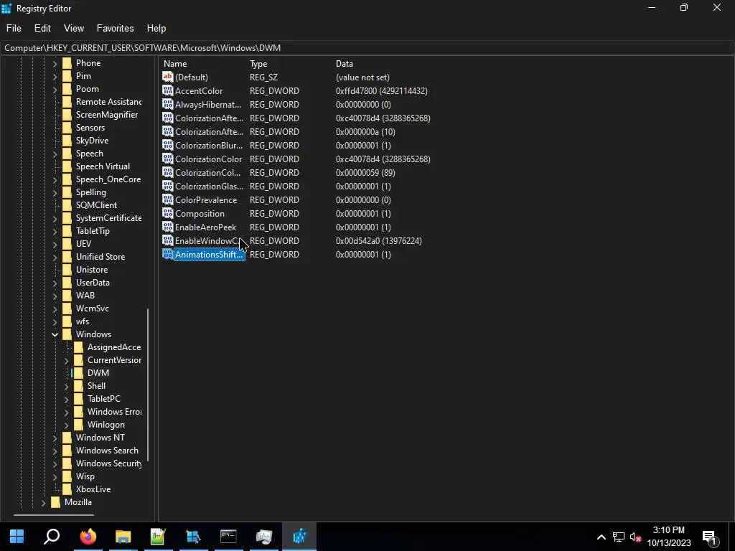735x551 pixels.
Task: Select the ColorizationColor value icon
Action: 167,159
